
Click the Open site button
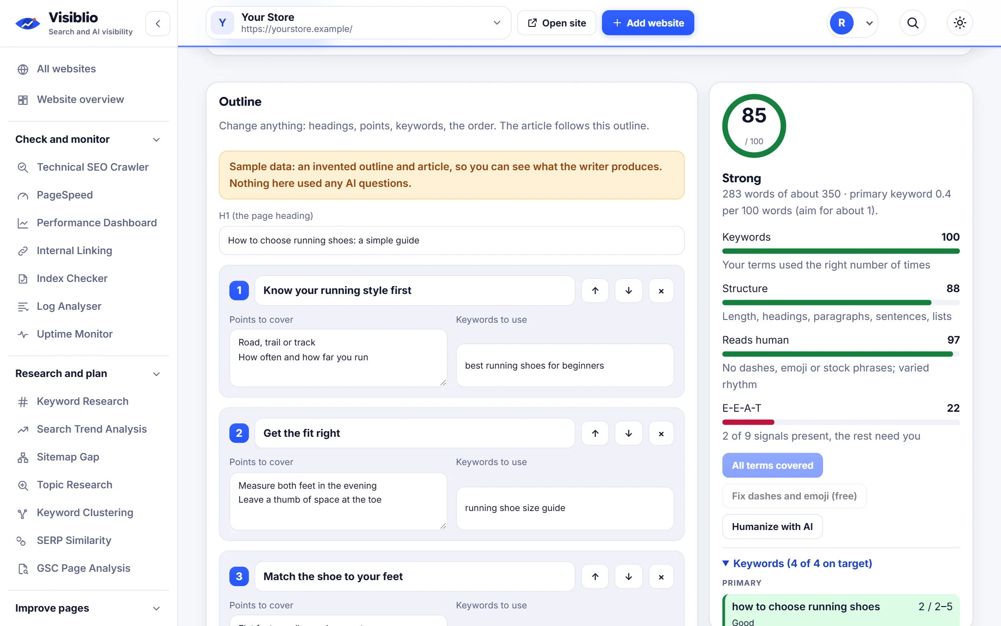pos(557,23)
